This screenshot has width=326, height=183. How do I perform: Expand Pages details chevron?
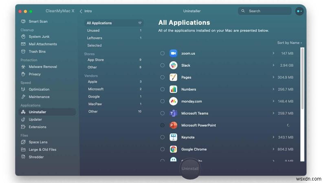[273, 77]
